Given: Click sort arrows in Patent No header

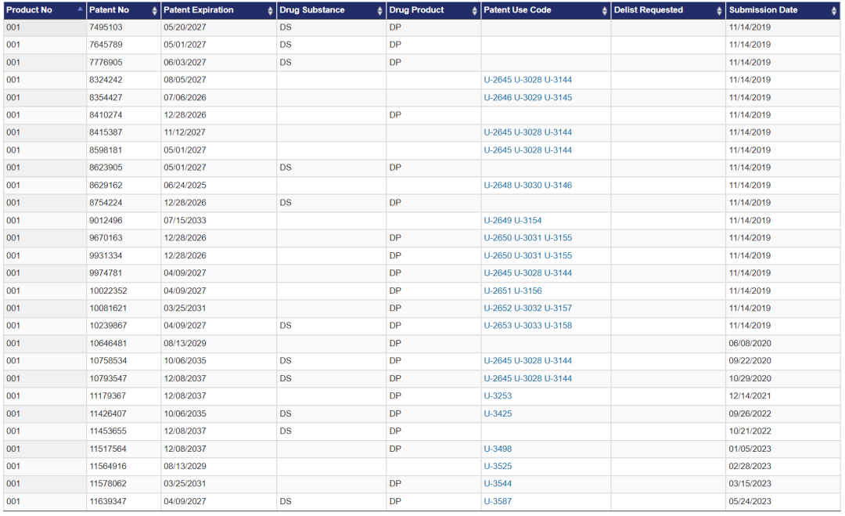Looking at the screenshot, I should click(155, 11).
